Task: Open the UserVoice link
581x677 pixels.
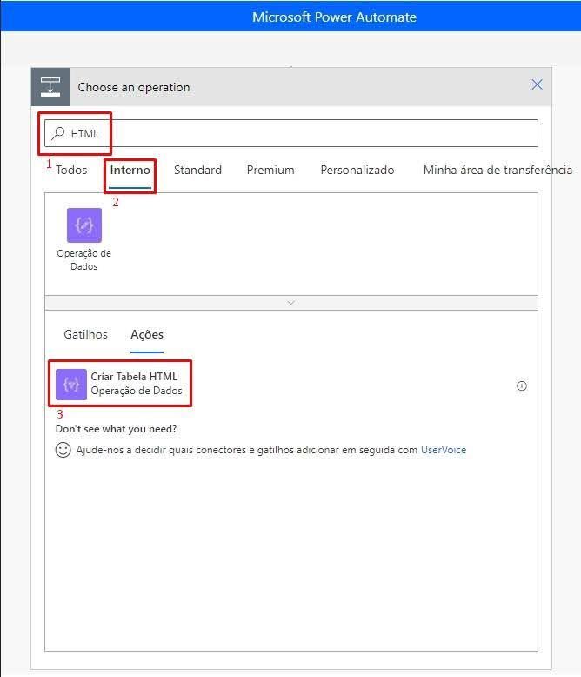Action: pos(444,450)
